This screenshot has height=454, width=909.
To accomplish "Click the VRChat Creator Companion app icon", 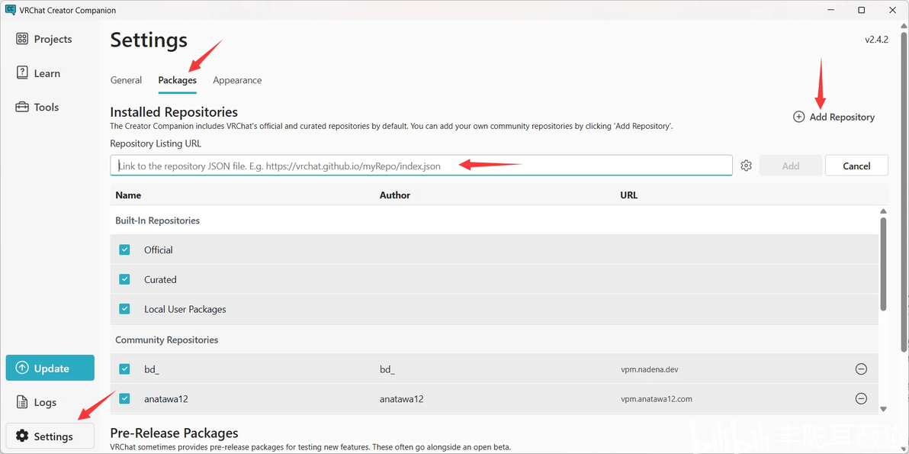I will (10, 10).
